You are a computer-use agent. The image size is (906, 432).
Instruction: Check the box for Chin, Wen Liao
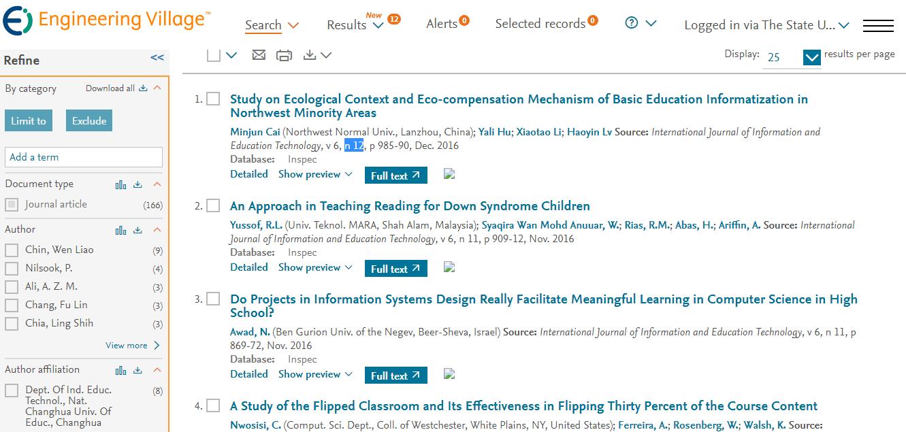pyautogui.click(x=12, y=250)
